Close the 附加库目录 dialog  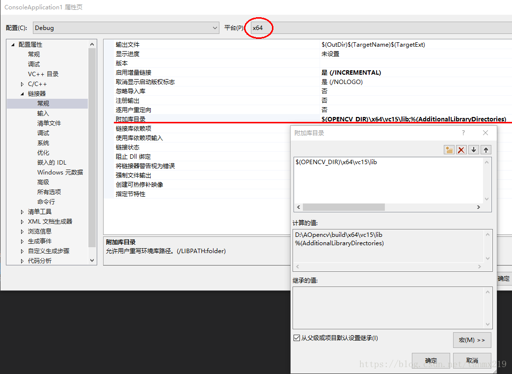pyautogui.click(x=485, y=133)
